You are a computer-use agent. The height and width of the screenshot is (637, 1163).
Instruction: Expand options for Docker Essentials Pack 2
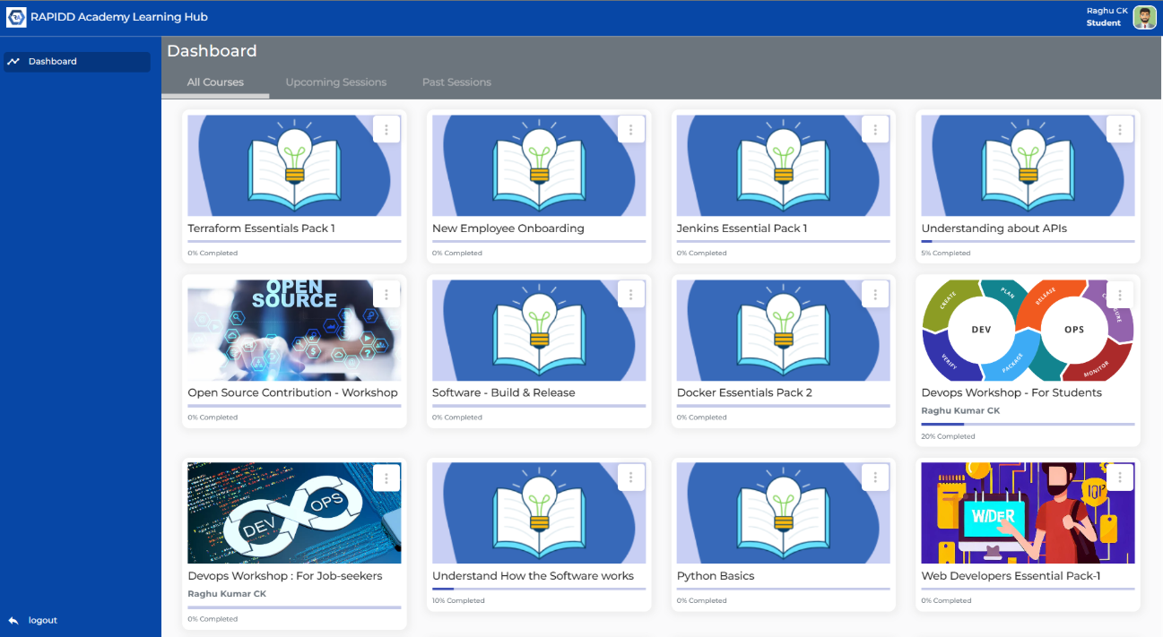(x=875, y=295)
